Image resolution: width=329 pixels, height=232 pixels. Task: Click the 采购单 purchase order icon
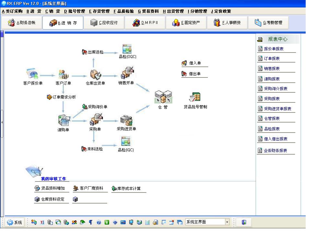pyautogui.click(x=96, y=120)
